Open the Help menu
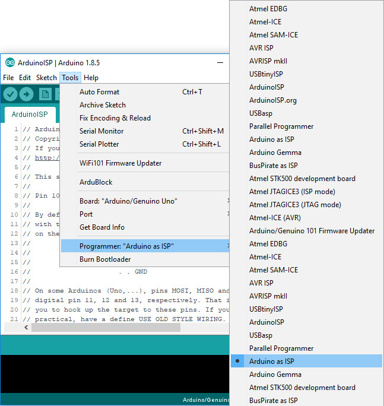 tap(91, 78)
